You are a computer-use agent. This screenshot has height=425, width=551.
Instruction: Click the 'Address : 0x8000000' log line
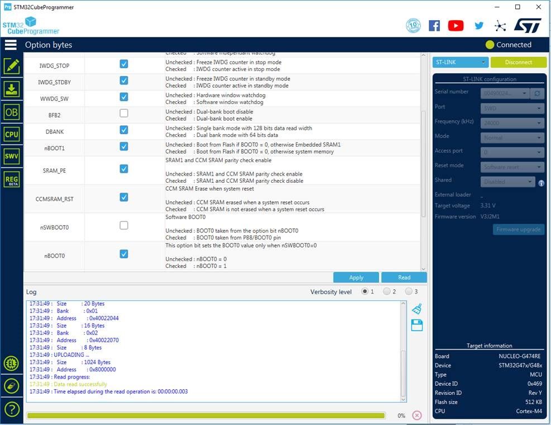click(73, 370)
